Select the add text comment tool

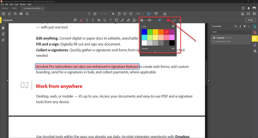pyautogui.click(x=111, y=20)
